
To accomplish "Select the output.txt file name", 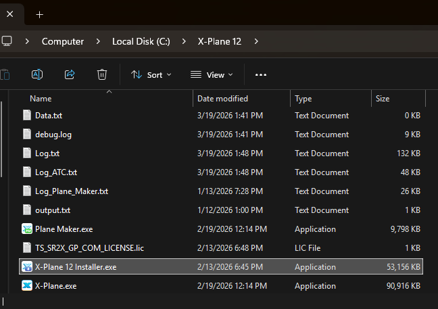I will coord(53,210).
